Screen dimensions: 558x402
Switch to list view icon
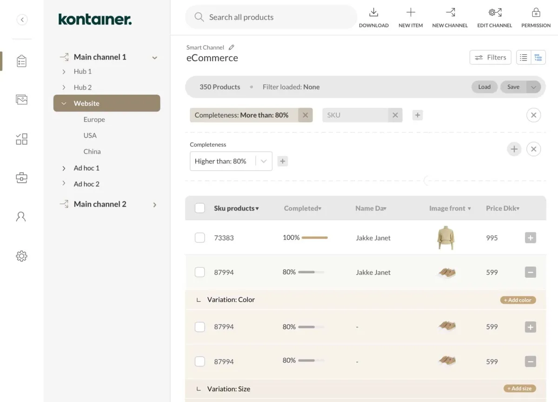tap(524, 58)
